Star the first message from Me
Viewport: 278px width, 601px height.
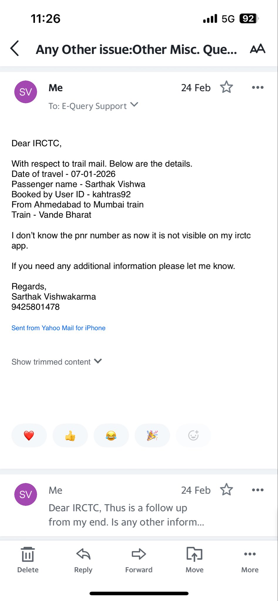(x=226, y=87)
